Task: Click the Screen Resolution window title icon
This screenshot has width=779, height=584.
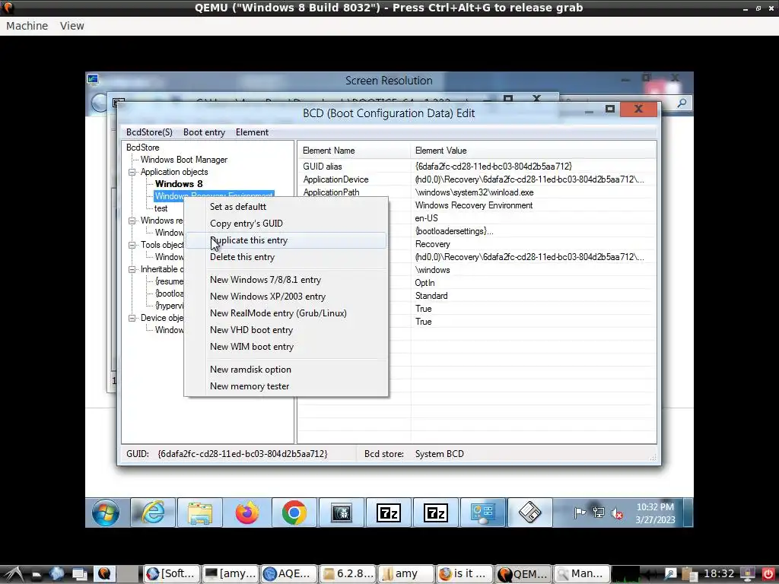Action: [x=92, y=78]
